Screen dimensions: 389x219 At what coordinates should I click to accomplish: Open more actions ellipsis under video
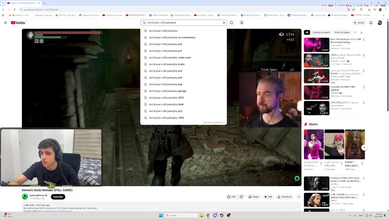pyautogui.click(x=298, y=197)
